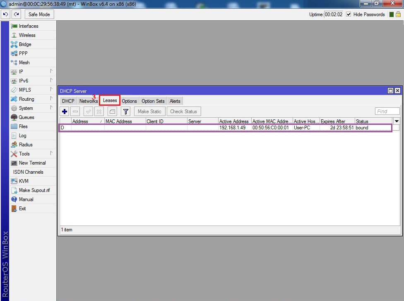
Task: Click the blue plus add lease icon
Action: click(65, 112)
